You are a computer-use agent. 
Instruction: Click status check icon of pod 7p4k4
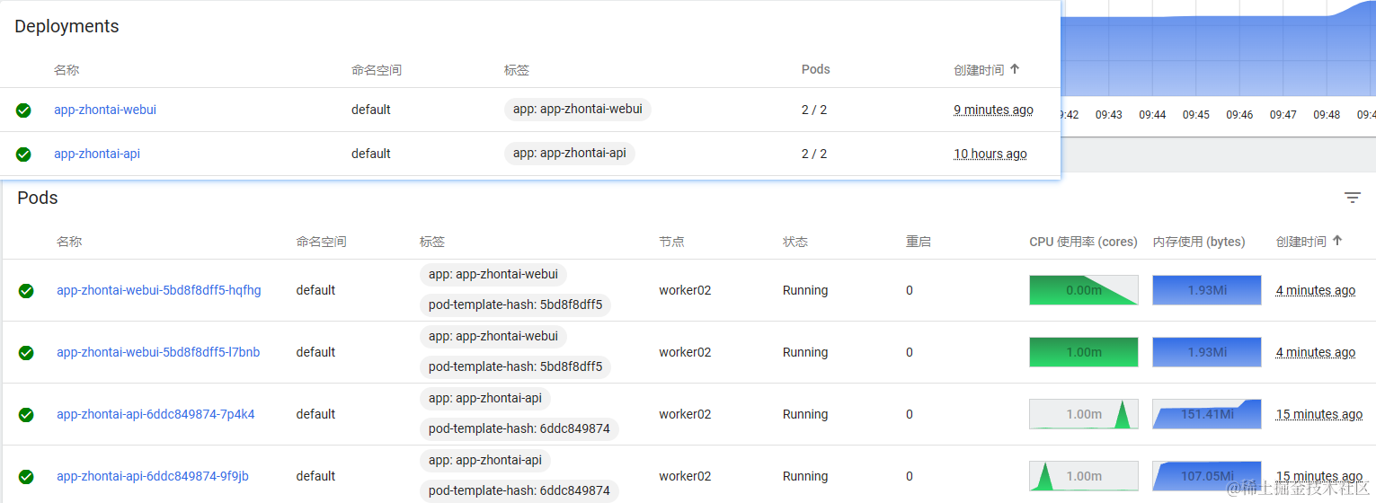pos(26,415)
